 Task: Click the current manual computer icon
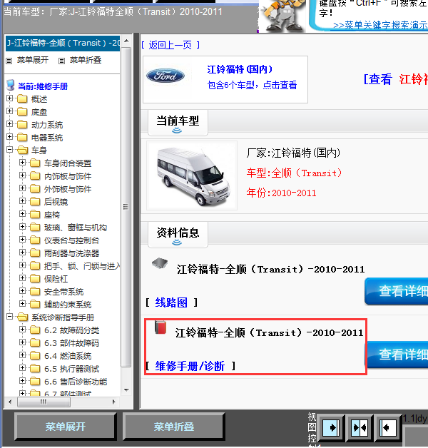click(11, 85)
